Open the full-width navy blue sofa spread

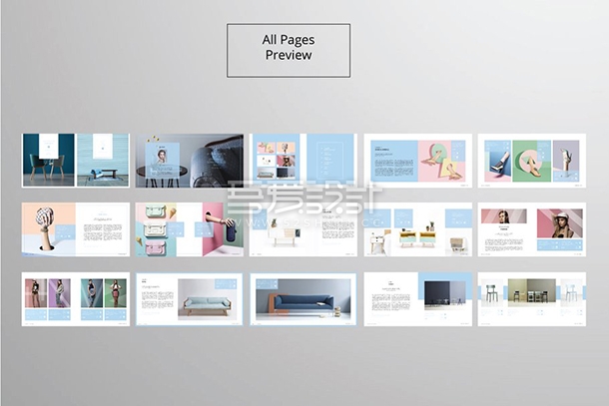coord(303,299)
